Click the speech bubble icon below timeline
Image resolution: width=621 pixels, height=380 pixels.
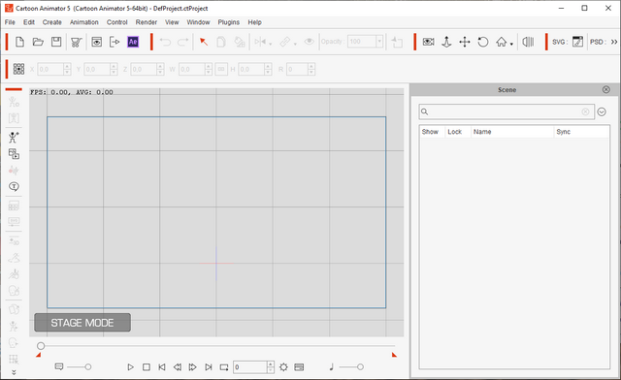tap(59, 367)
